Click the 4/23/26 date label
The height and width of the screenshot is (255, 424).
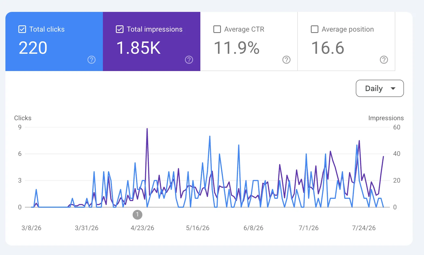pos(142,228)
